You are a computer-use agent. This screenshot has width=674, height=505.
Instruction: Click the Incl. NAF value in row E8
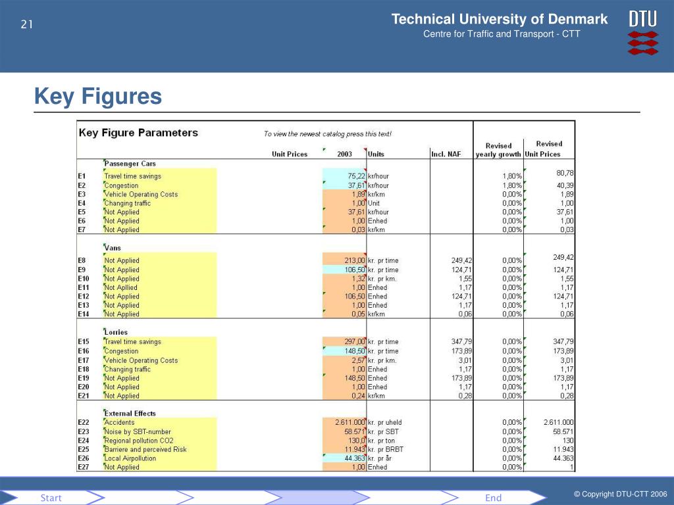coord(461,260)
